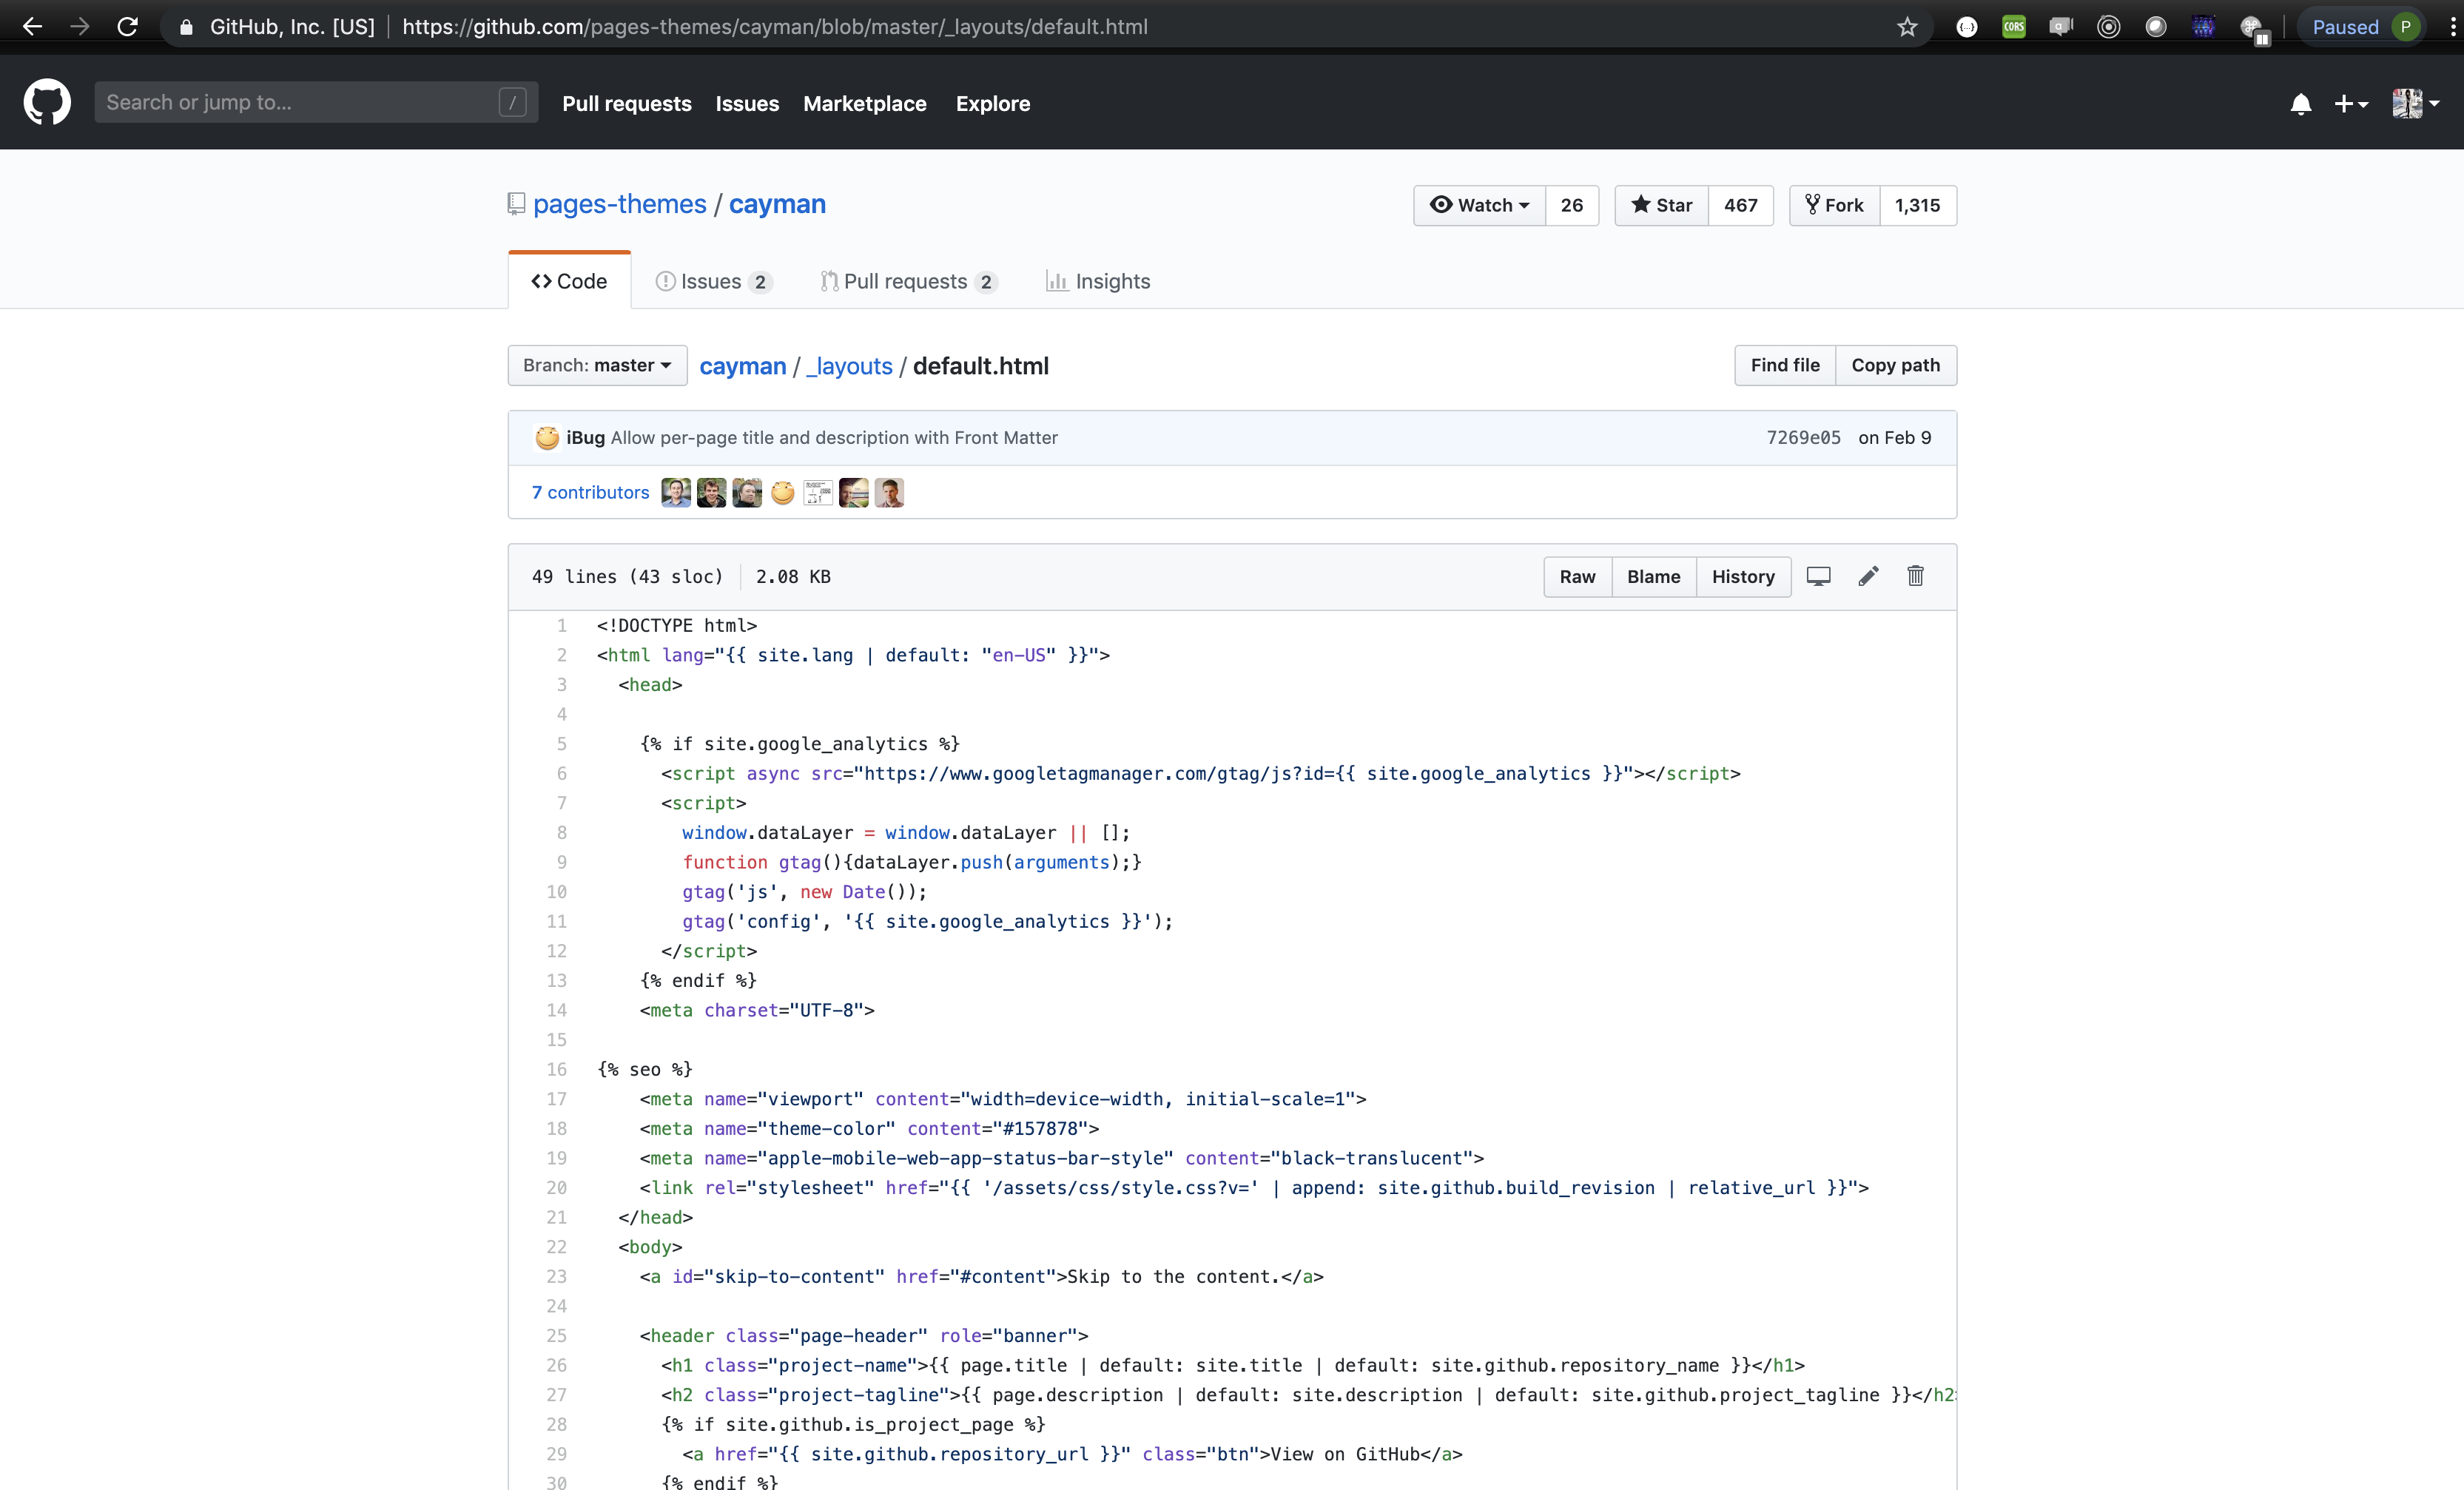Image resolution: width=2464 pixels, height=1490 pixels.
Task: Open the Raw file view
Action: tap(1577, 576)
